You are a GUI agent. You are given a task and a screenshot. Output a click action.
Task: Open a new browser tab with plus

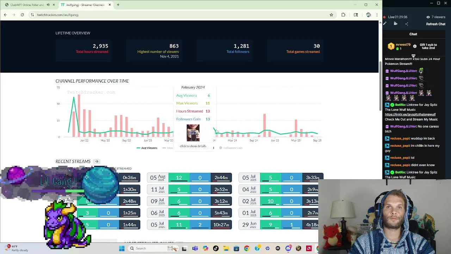(x=118, y=5)
